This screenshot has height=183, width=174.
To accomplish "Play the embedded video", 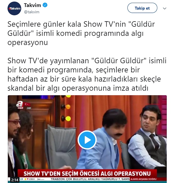I will (87, 140).
